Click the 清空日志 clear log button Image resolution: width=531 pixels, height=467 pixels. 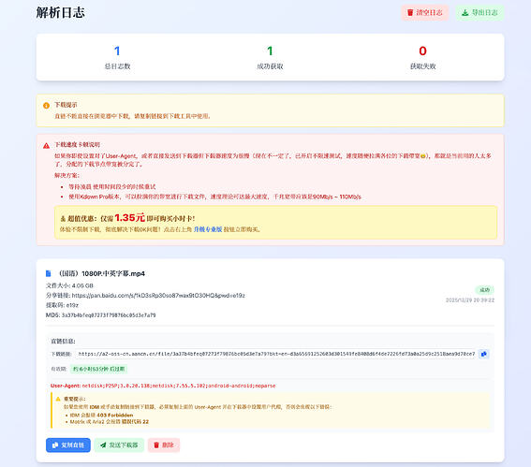[x=424, y=13]
